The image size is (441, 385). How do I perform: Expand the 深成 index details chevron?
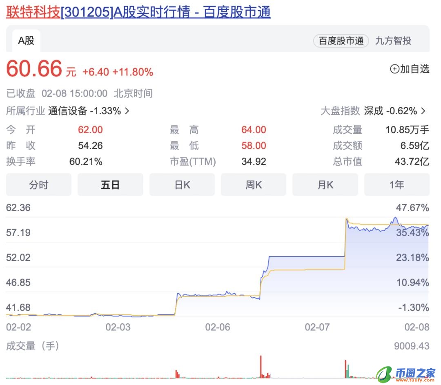[x=423, y=111]
